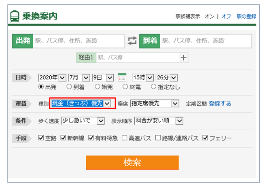Click the 定期区間 label text
This screenshot has height=187, width=263.
pyautogui.click(x=196, y=104)
